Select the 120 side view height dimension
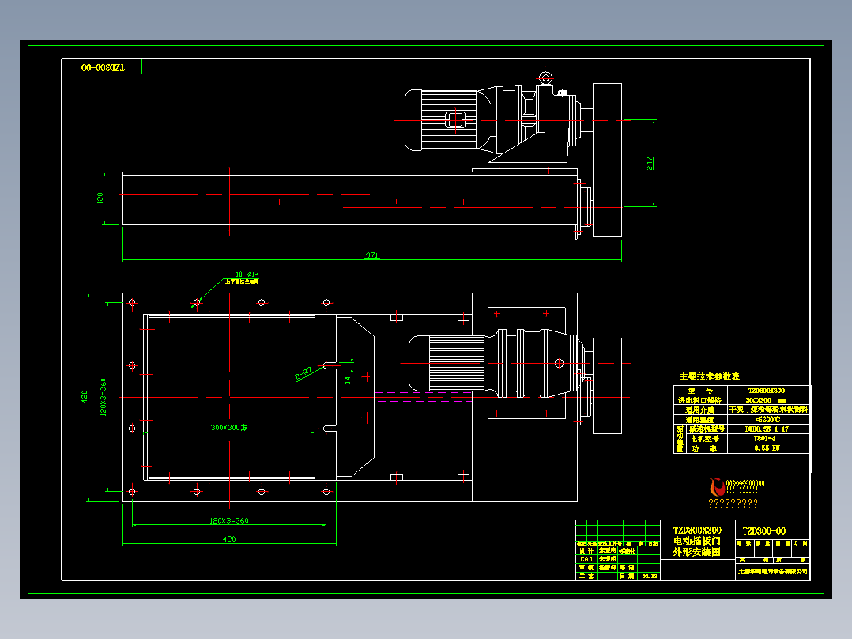852x639 pixels. click(x=100, y=198)
